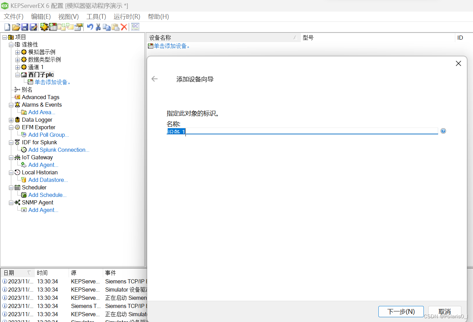This screenshot has height=322, width=473.
Task: Click the Data Logger tree icon
Action: (17, 120)
